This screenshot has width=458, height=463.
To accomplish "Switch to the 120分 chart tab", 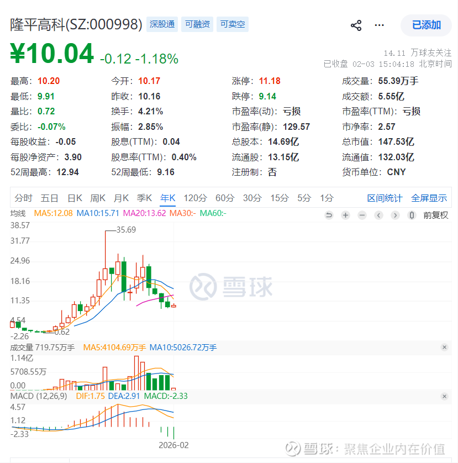I will pos(195,198).
